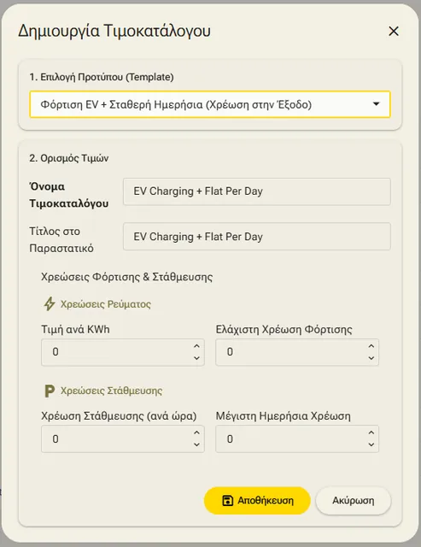Open the template selection dropdown
421x547 pixels.
tap(210, 104)
